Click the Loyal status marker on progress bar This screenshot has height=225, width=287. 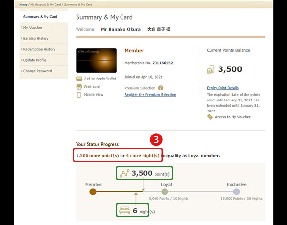[x=165, y=191]
